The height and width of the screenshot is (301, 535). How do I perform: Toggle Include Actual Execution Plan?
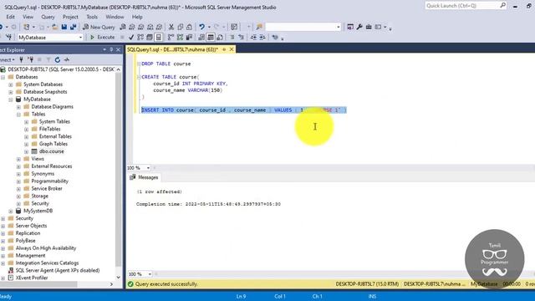pos(171,37)
